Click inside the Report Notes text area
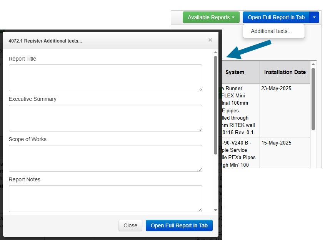The height and width of the screenshot is (240, 330). click(105, 199)
